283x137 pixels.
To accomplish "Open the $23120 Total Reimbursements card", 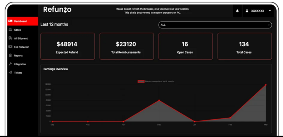I will click(x=127, y=46).
